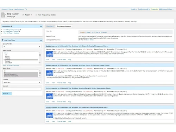Select Arizona in State/Province list
Image resolution: width=176 pixels, height=132 pixels.
[21, 56]
